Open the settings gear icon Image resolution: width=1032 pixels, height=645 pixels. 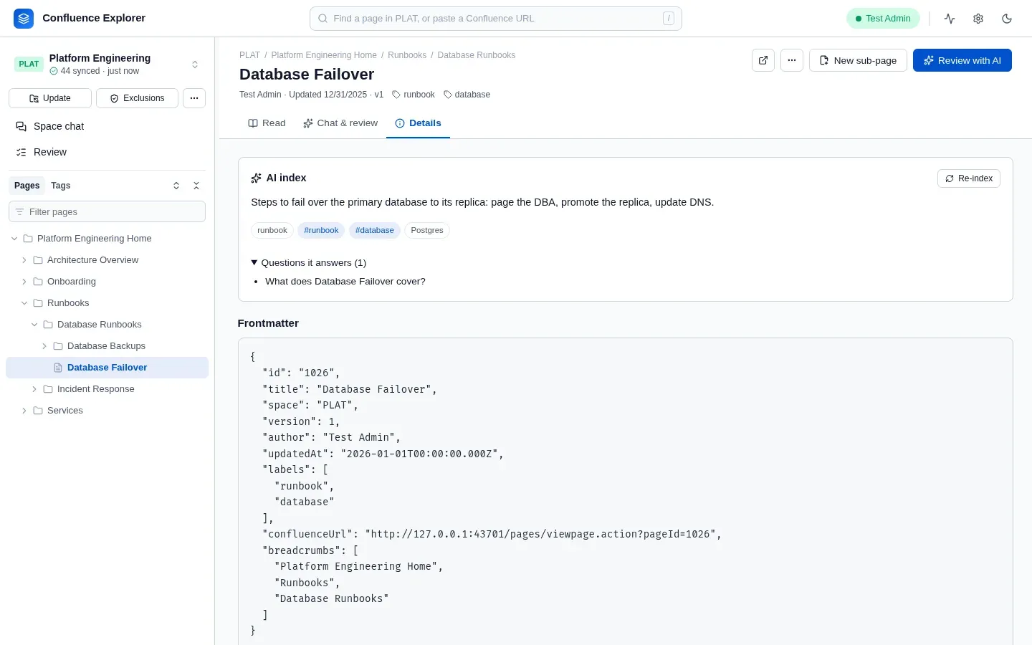click(978, 19)
